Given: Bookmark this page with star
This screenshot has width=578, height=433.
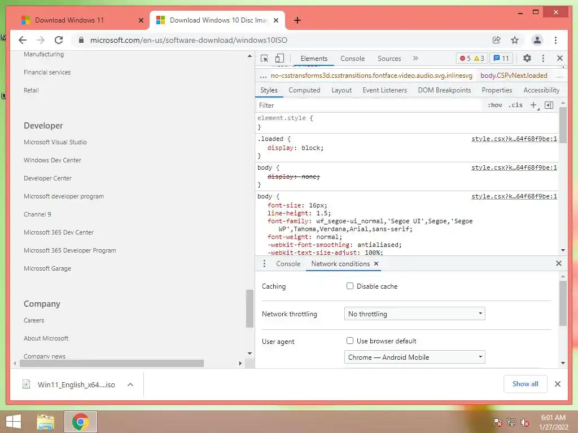Looking at the screenshot, I should [x=515, y=40].
